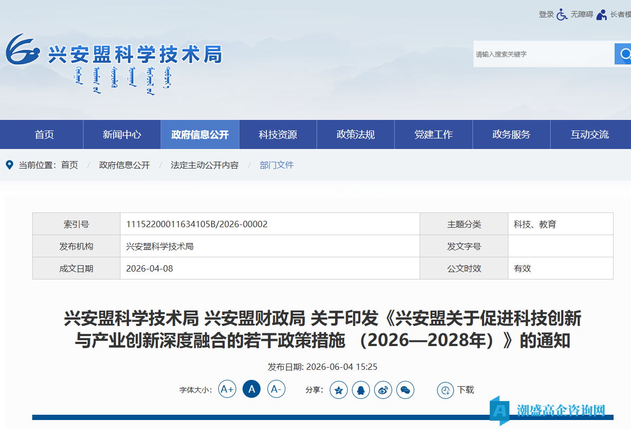Share via QQ penguin icon

point(361,390)
